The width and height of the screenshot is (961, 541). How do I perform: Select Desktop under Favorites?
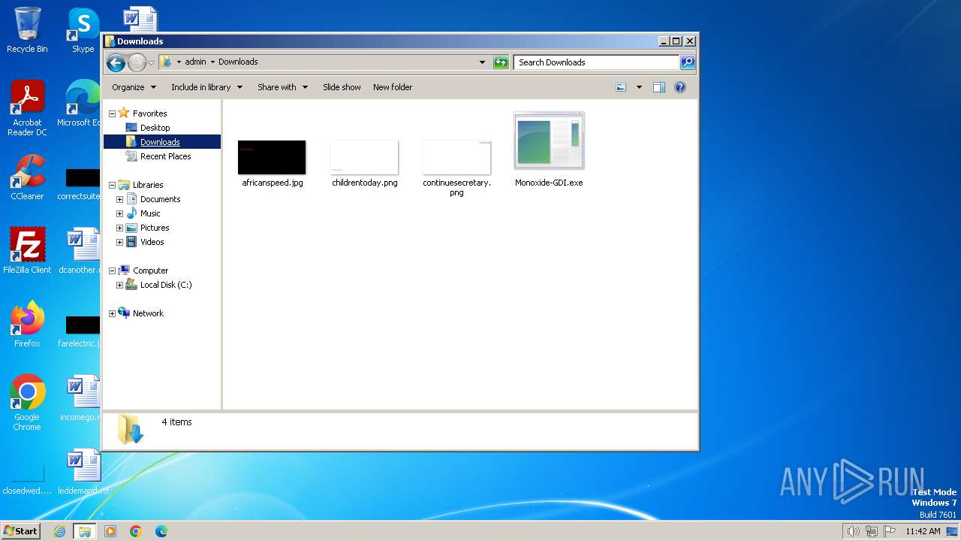pyautogui.click(x=155, y=128)
